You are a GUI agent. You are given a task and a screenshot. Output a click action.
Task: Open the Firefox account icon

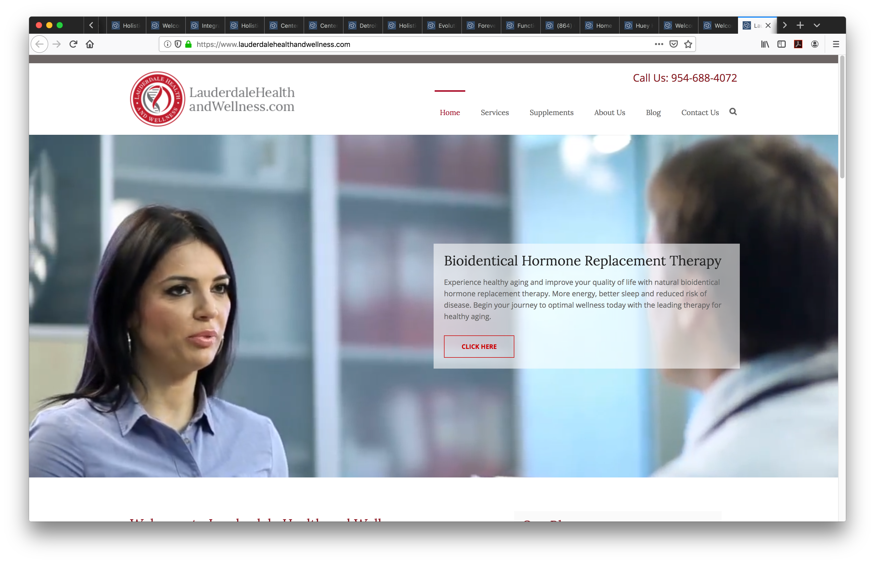tap(815, 44)
